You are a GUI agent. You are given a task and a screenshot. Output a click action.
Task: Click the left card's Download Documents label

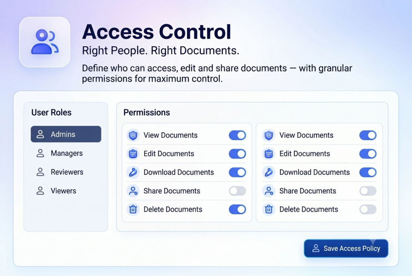pos(179,172)
